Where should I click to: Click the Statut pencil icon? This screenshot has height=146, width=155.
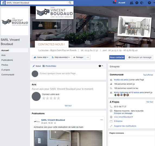[x=34, y=66]
